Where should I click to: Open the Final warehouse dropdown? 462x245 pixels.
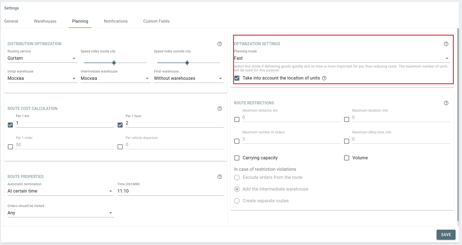[x=188, y=78]
